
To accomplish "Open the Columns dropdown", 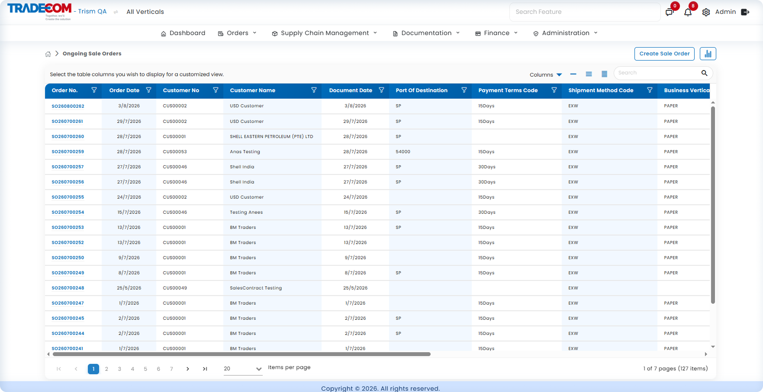I will coord(546,74).
